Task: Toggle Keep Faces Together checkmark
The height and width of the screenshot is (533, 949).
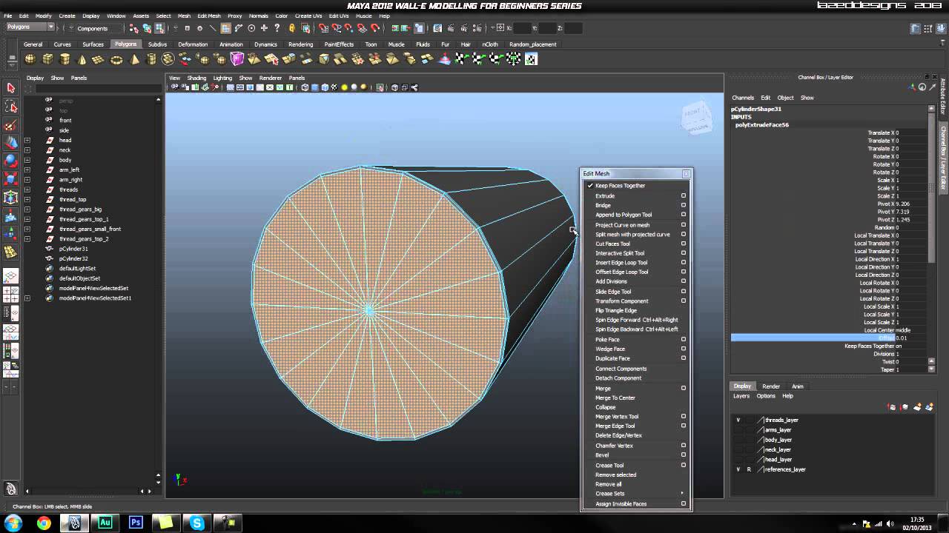Action: 590,186
